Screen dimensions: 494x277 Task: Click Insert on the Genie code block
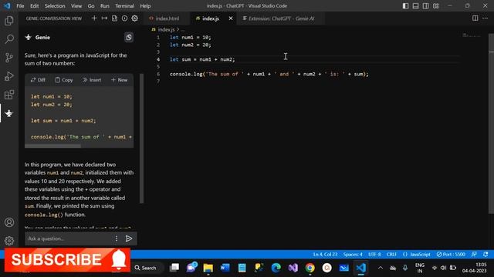pyautogui.click(x=92, y=80)
